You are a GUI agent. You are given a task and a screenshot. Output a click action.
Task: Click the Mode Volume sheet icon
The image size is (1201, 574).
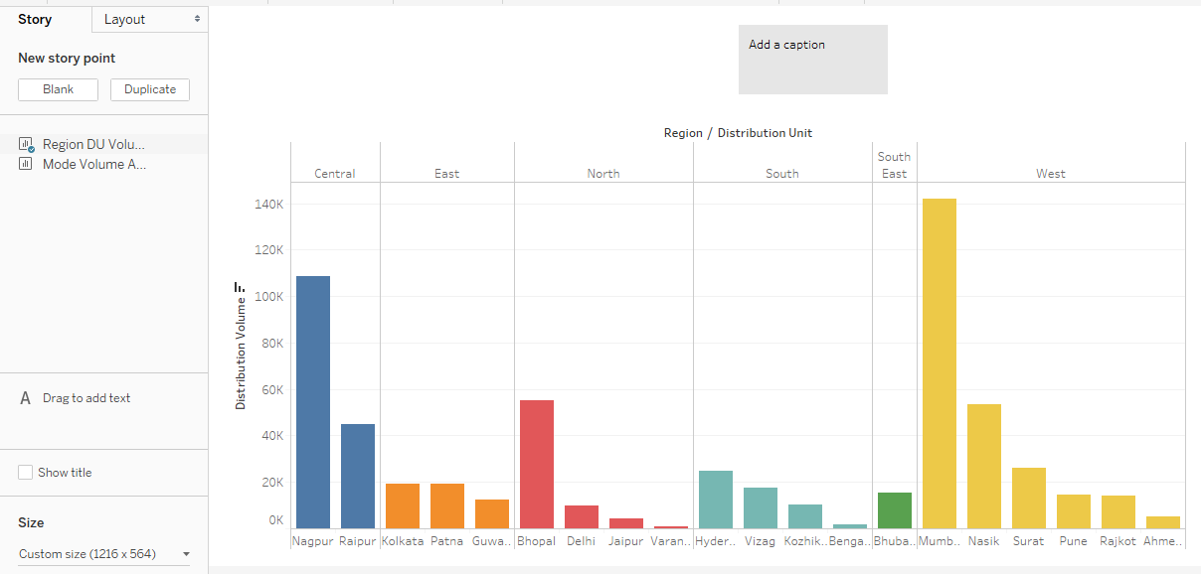(x=26, y=164)
